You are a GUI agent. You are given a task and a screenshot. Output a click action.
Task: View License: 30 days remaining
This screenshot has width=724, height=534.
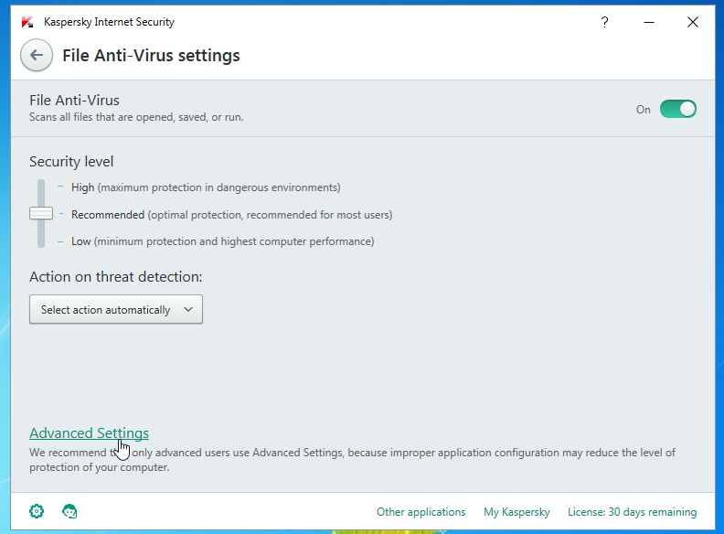(x=632, y=512)
